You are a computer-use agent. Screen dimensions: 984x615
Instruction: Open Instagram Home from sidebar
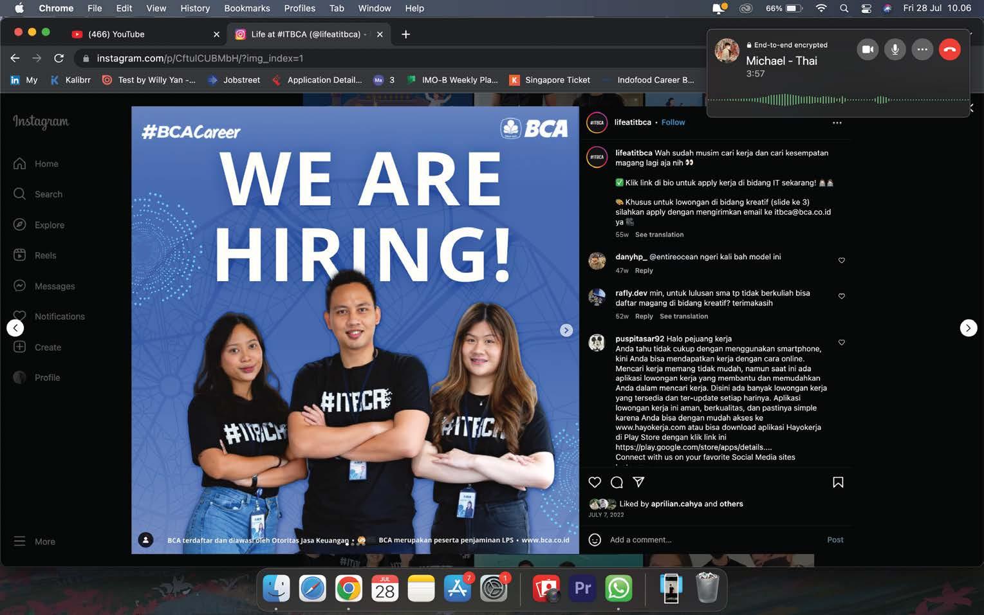tap(36, 164)
